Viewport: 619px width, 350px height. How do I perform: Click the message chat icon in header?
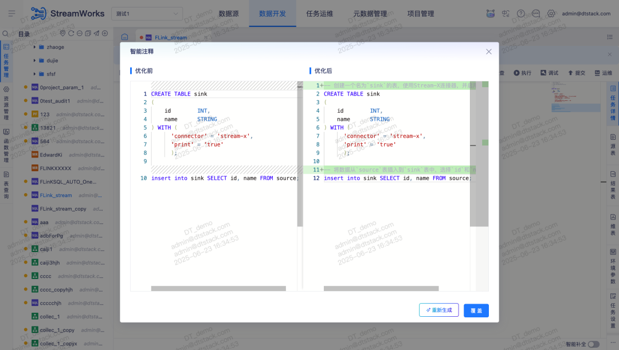[536, 13]
